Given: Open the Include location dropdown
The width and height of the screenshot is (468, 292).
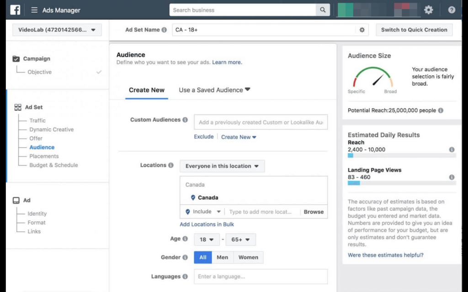Looking at the screenshot, I should [204, 212].
